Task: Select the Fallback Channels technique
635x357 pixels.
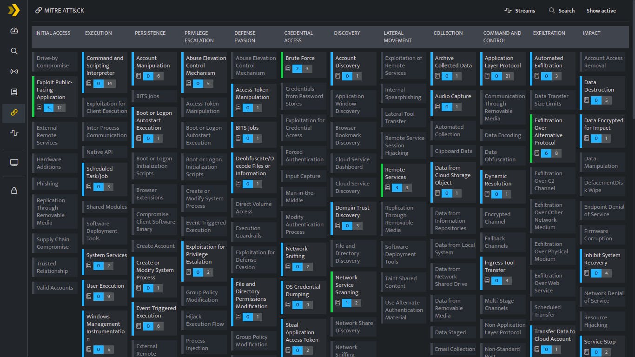Action: point(503,242)
